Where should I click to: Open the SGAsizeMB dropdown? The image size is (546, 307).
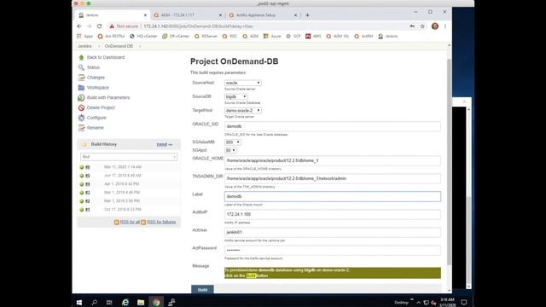point(233,142)
